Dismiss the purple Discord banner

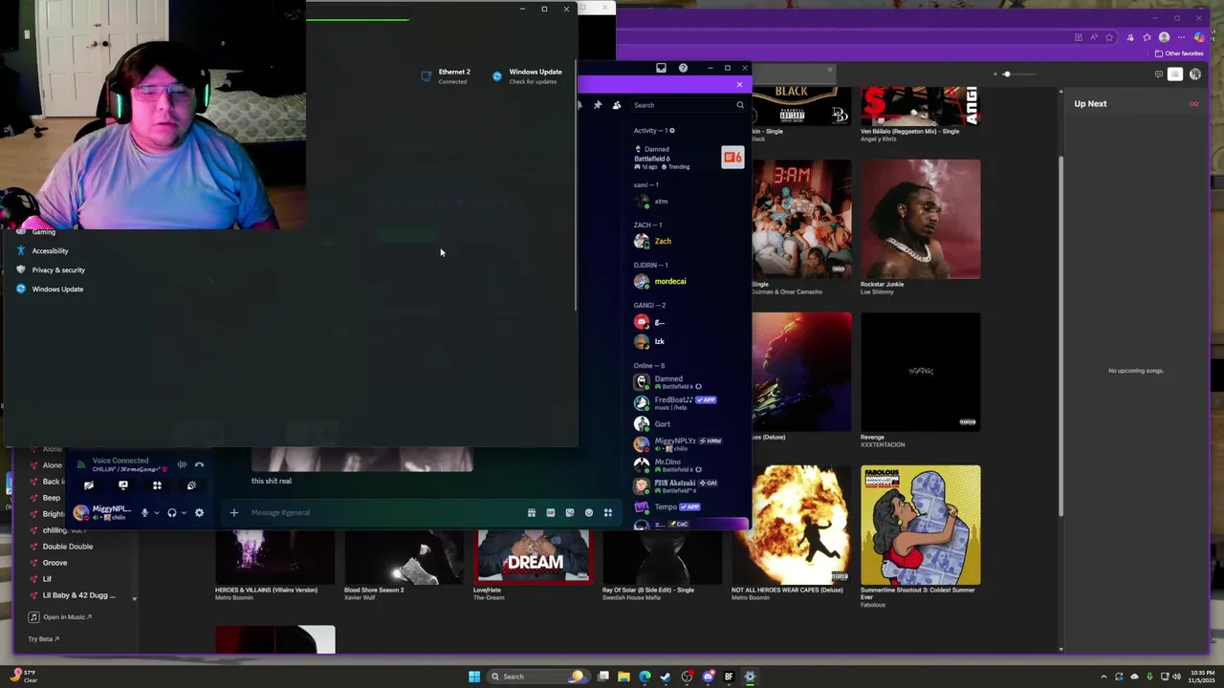click(739, 85)
